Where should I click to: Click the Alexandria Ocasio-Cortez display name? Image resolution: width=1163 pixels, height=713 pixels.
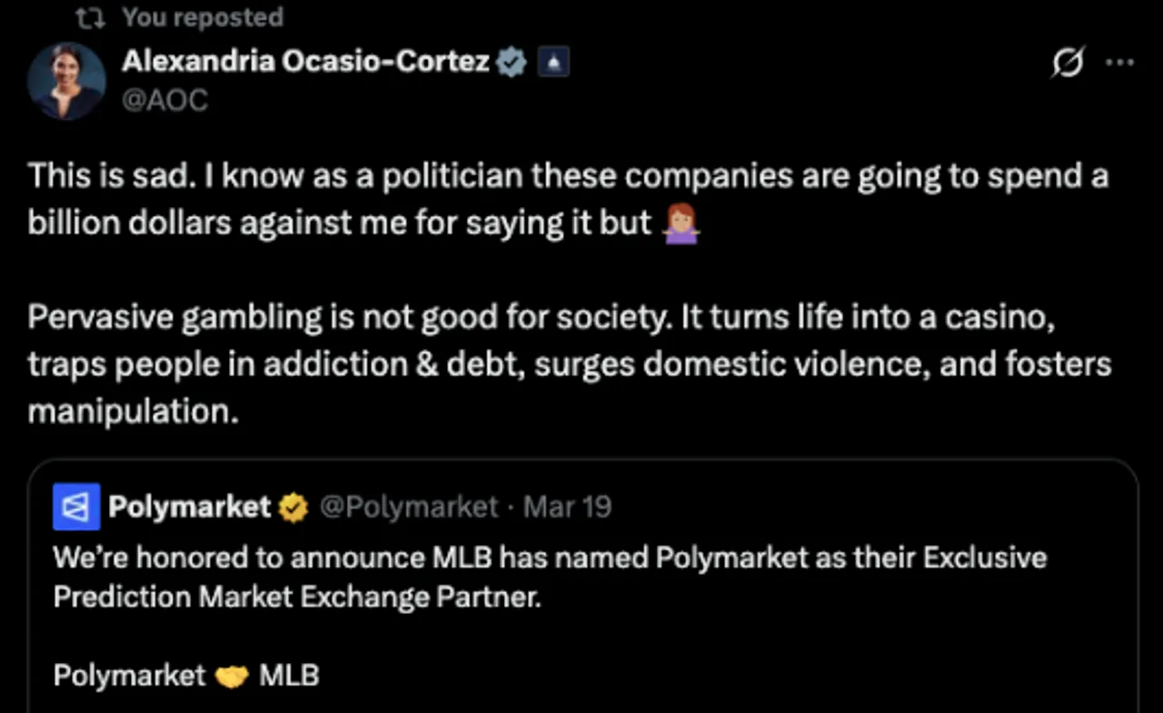pyautogui.click(x=305, y=62)
